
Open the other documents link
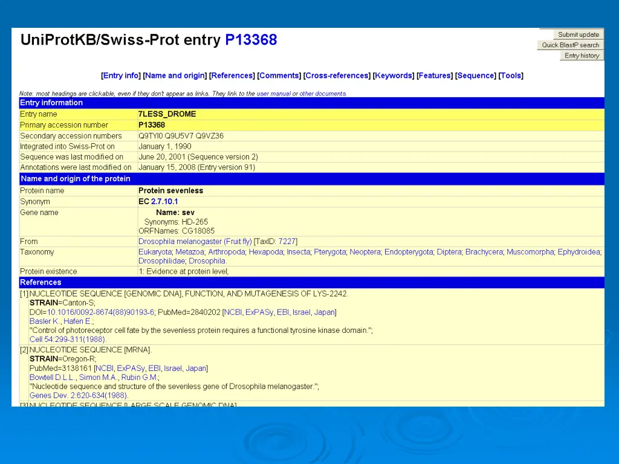[323, 94]
